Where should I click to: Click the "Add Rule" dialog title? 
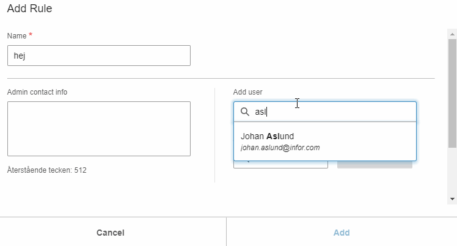coord(29,10)
